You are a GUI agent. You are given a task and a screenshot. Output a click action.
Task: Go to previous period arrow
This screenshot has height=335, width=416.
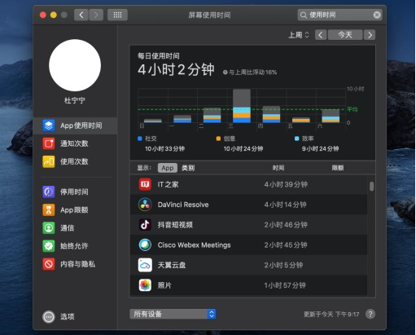point(321,35)
